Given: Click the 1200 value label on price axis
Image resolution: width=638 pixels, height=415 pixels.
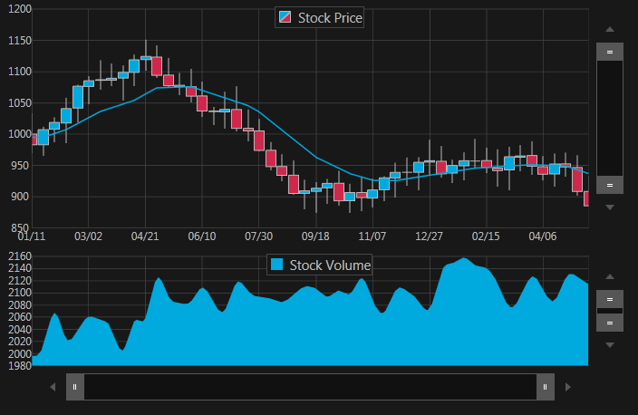Looking at the screenshot, I should click(x=18, y=9).
